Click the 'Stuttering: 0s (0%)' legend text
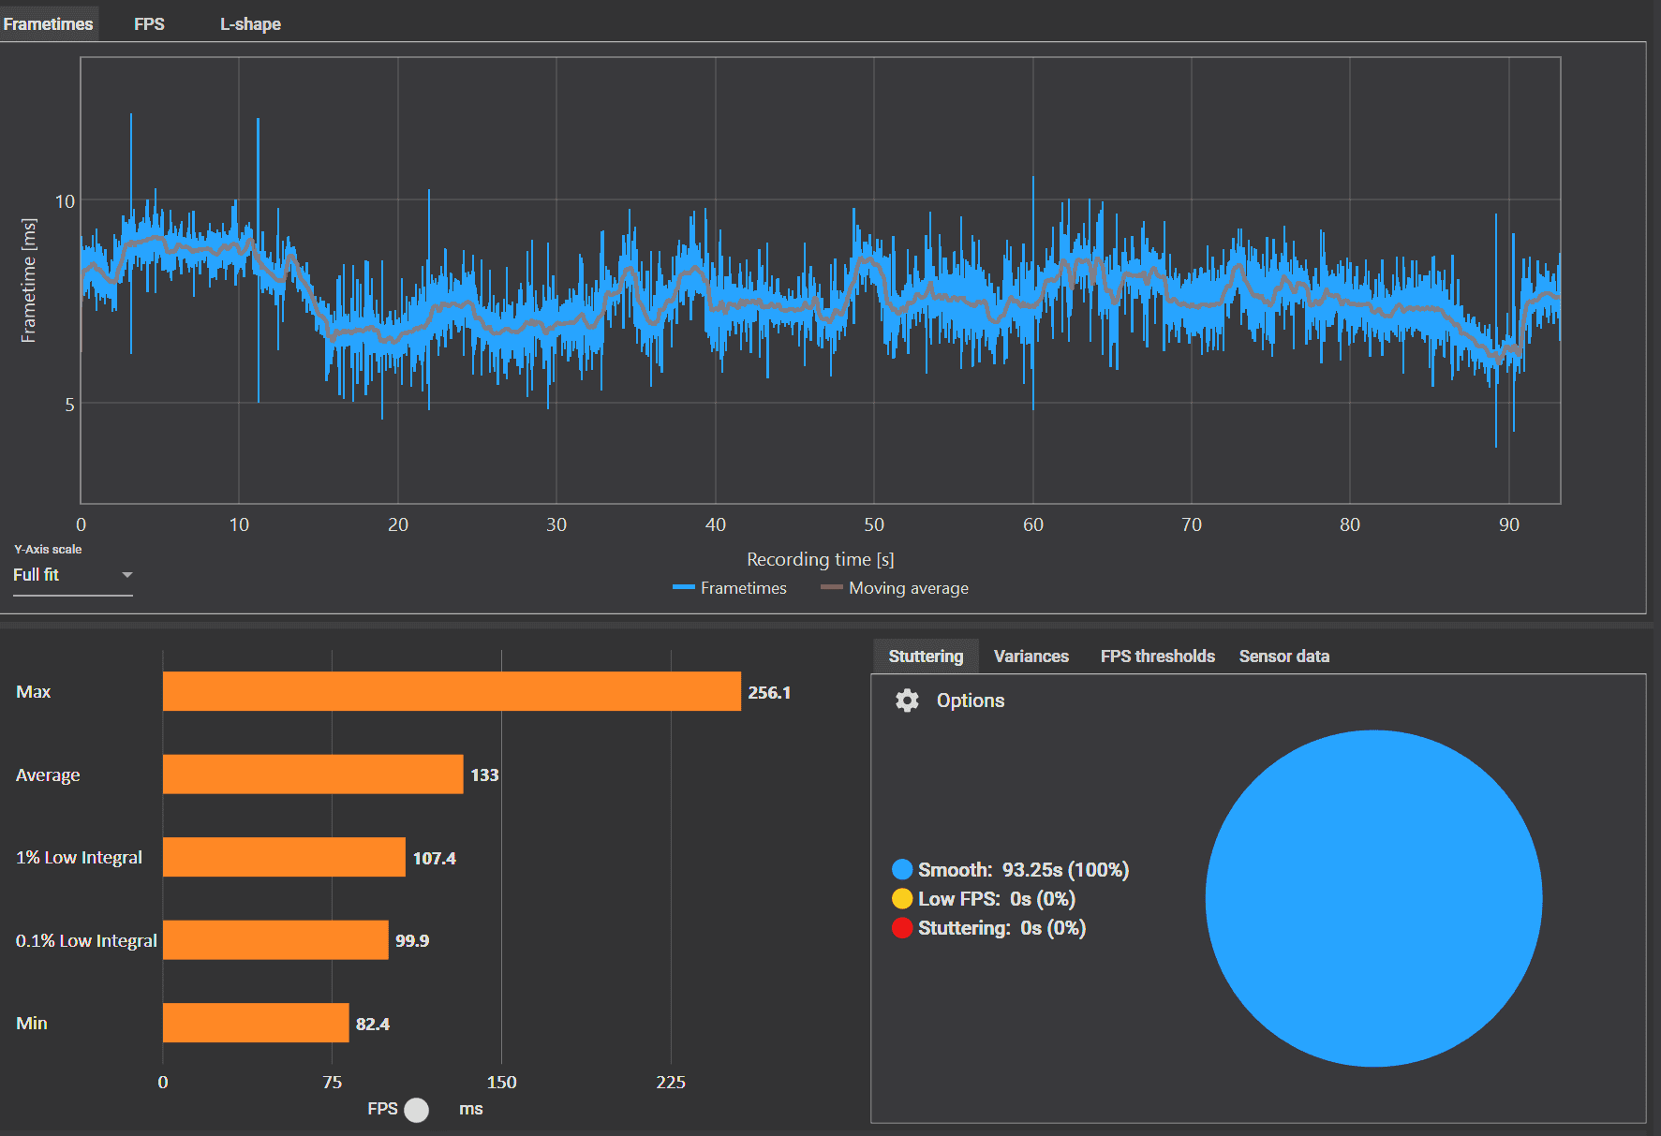This screenshot has height=1136, width=1661. click(1001, 928)
